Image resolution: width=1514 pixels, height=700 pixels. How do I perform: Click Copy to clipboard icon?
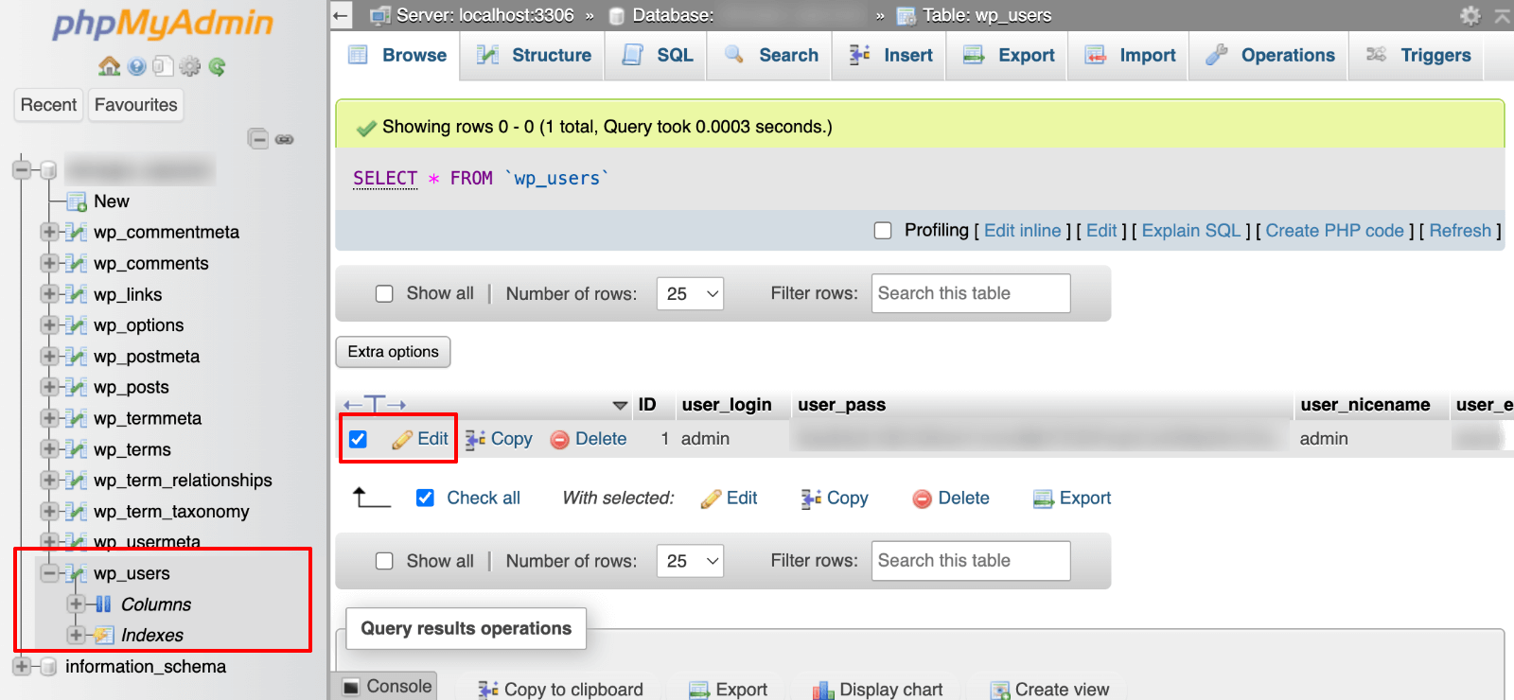[488, 691]
